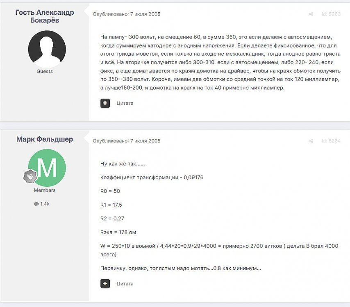Click the first post's date 7 июля 2005

[145, 14]
